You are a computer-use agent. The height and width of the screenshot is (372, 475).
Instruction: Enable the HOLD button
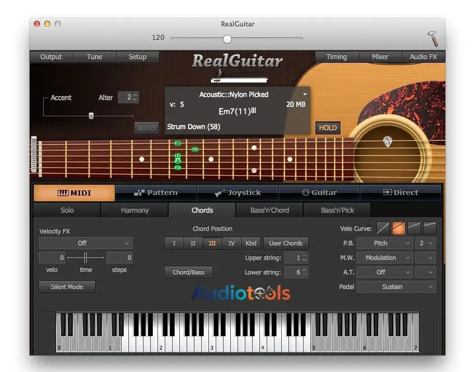[327, 128]
